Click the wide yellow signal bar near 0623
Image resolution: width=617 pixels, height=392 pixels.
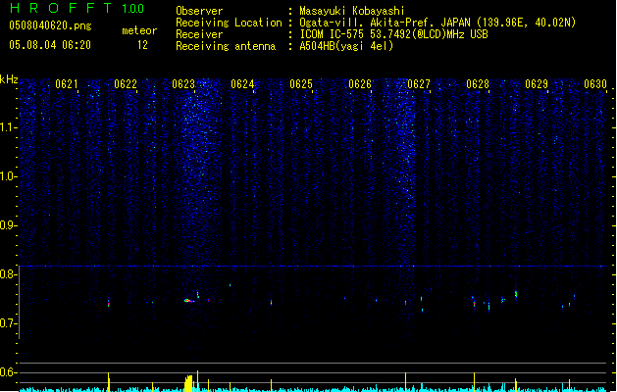click(x=188, y=383)
